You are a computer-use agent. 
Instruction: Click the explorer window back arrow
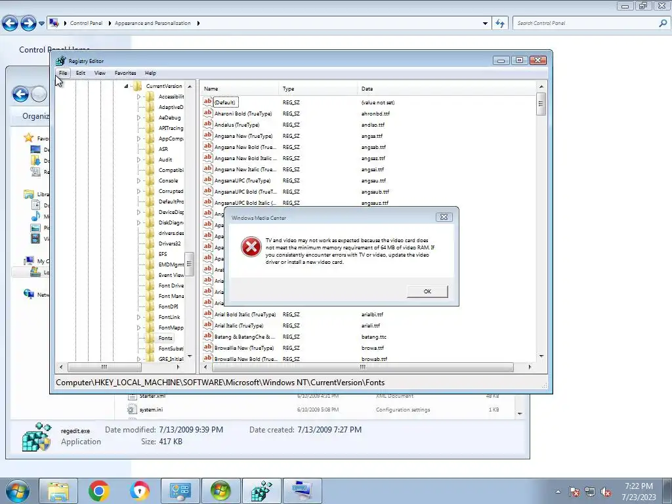[x=20, y=94]
